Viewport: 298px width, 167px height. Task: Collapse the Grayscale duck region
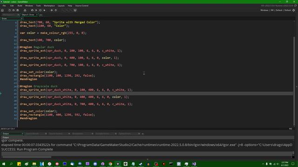point(19,86)
